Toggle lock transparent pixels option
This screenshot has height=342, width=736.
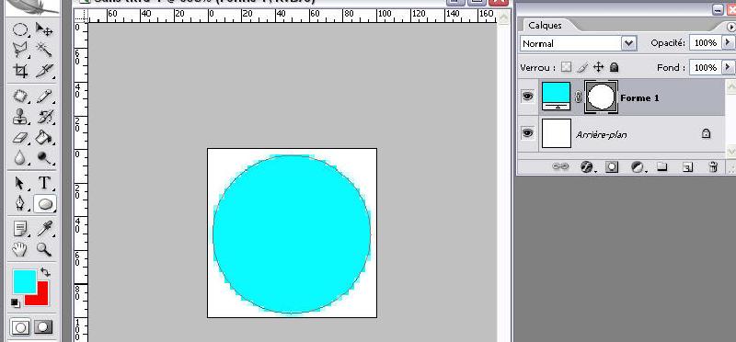(567, 67)
